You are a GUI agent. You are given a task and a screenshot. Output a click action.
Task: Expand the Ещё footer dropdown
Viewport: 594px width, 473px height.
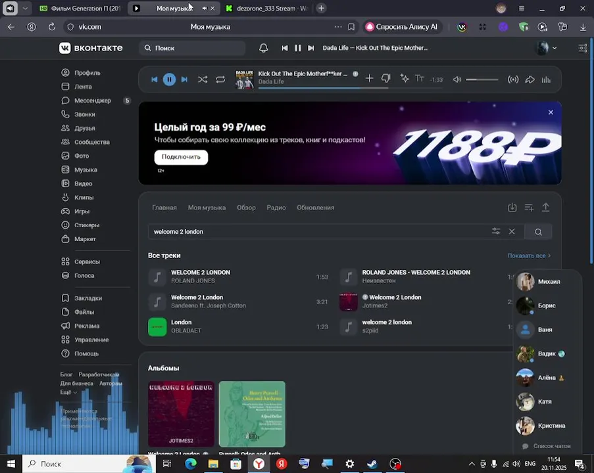coord(68,392)
